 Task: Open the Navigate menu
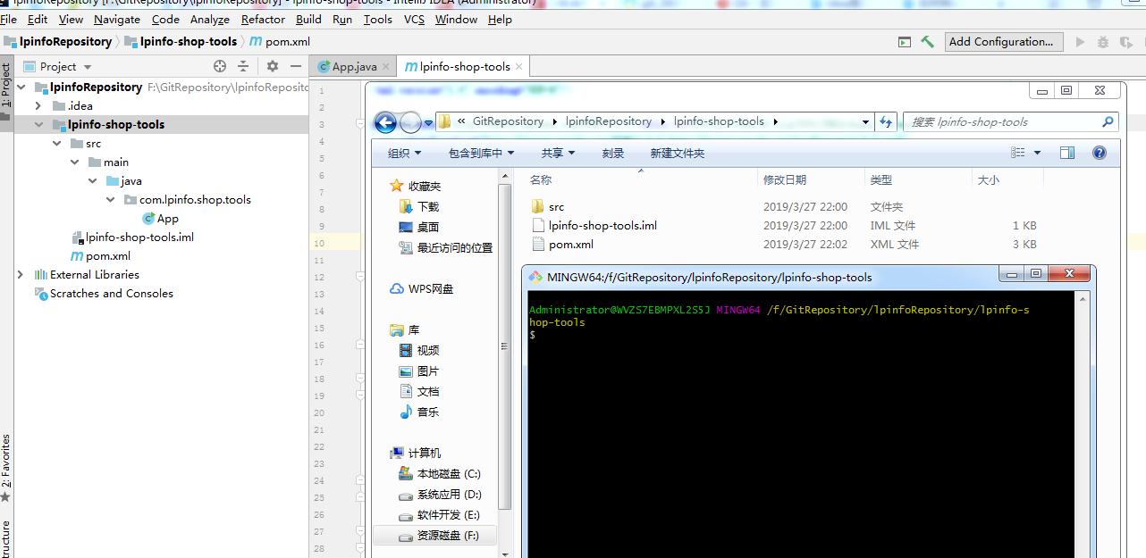point(117,19)
